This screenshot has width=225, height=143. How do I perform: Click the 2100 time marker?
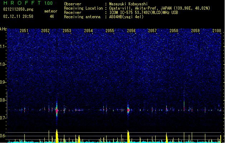click(x=217, y=31)
